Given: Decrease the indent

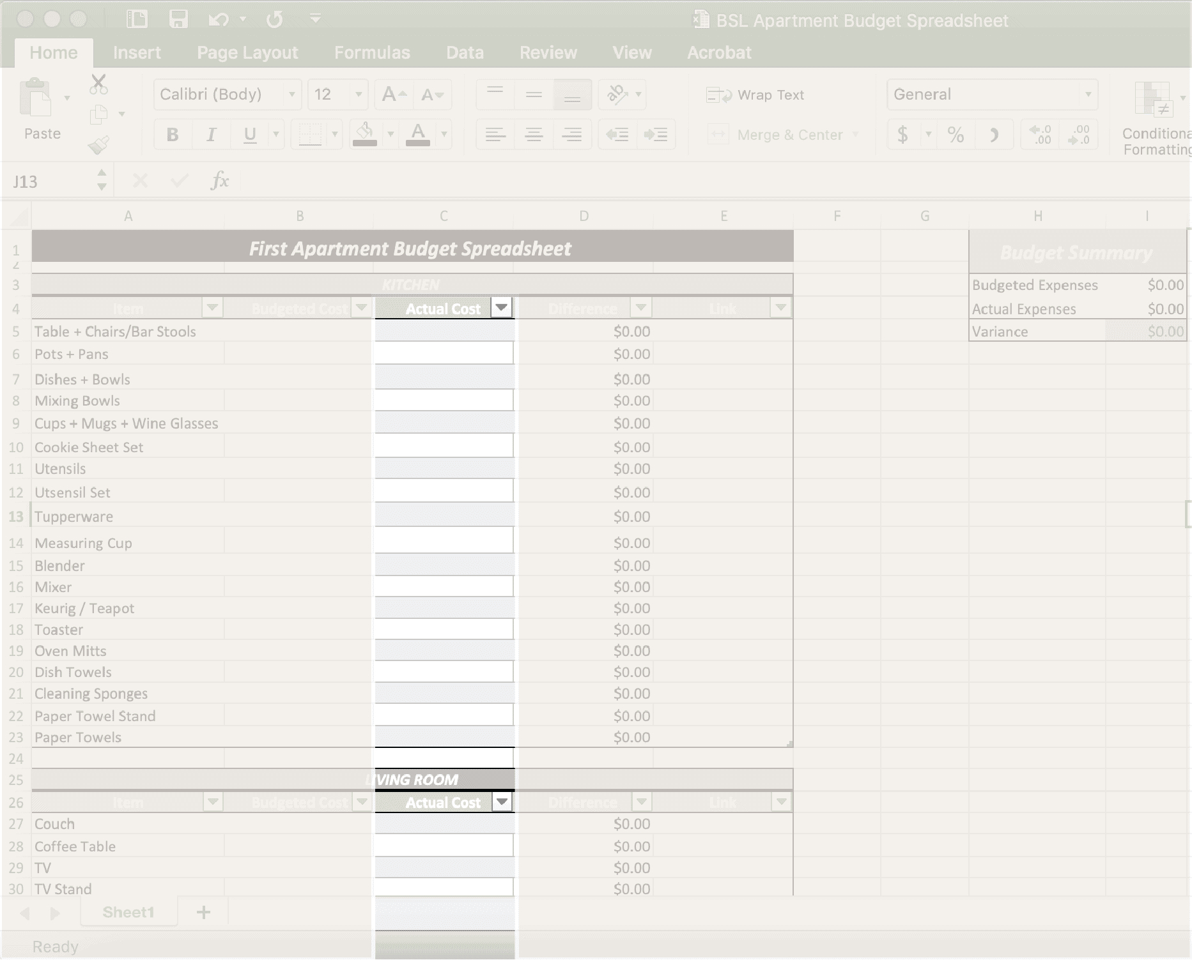Looking at the screenshot, I should (x=617, y=135).
